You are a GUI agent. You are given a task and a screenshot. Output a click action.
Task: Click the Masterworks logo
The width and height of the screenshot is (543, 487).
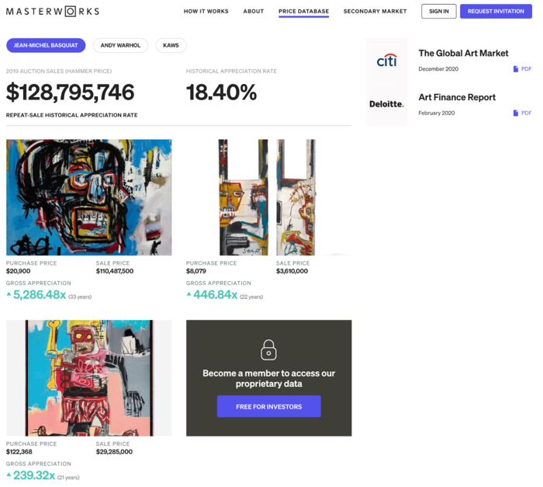click(53, 12)
